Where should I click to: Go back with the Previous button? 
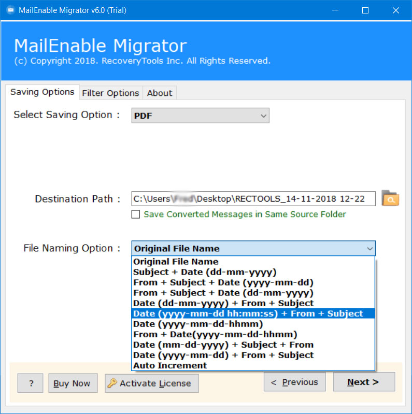(x=294, y=382)
